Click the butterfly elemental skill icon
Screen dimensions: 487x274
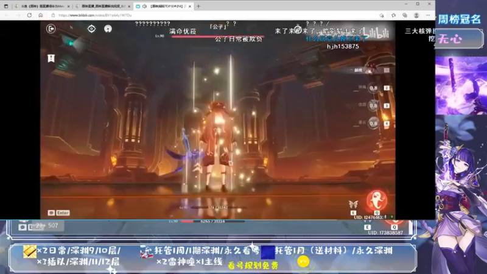354,205
